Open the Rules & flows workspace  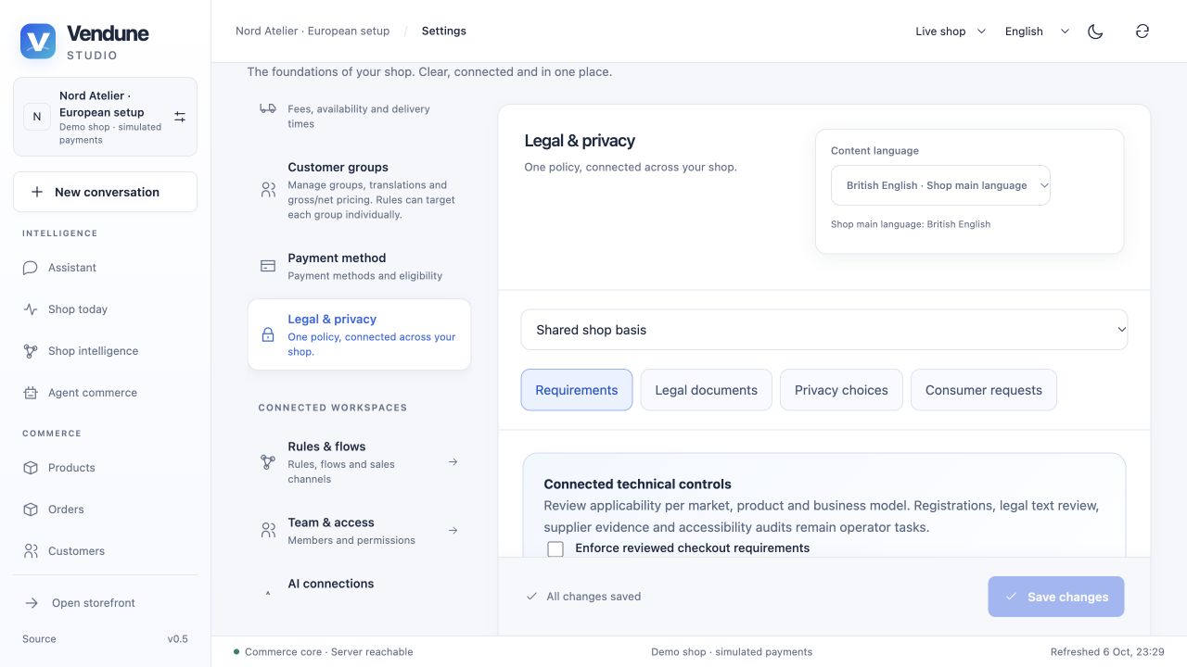click(x=359, y=462)
